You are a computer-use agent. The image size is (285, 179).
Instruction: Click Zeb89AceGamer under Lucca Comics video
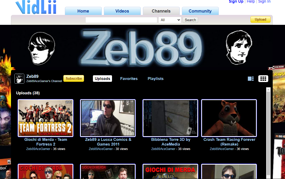(x=101, y=149)
